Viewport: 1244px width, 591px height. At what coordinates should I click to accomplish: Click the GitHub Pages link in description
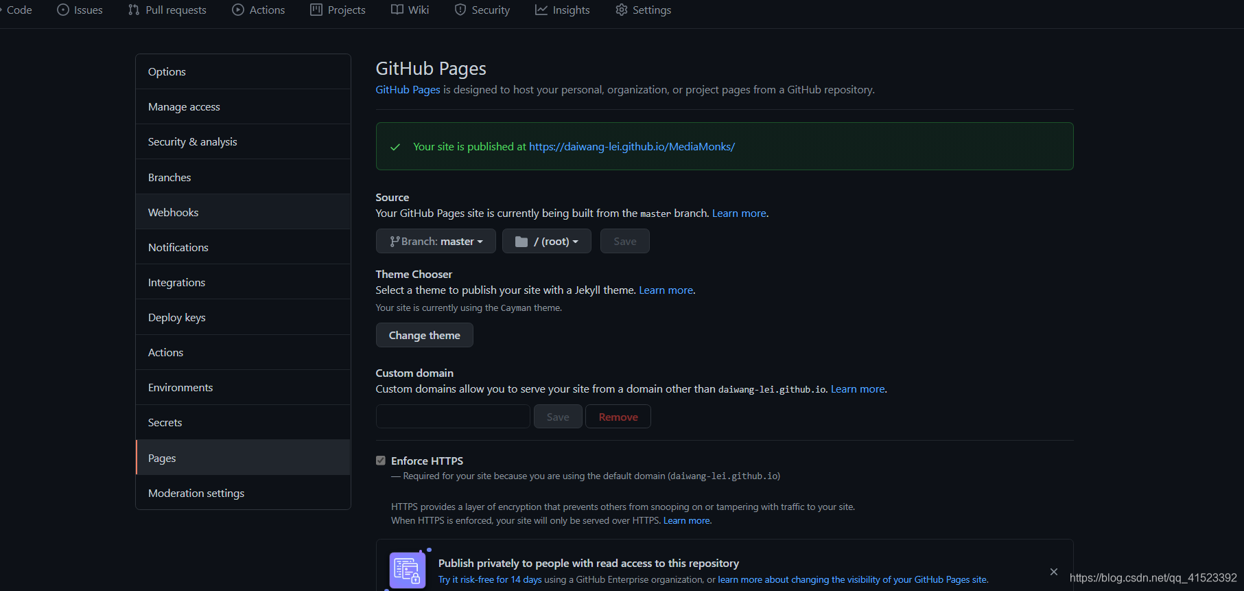pyautogui.click(x=408, y=90)
